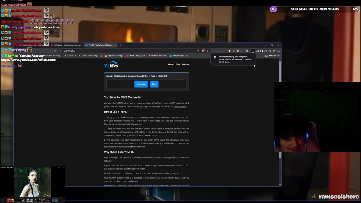361x203 pixels.
Task: Open the FAQ page link
Action: click(x=178, y=64)
